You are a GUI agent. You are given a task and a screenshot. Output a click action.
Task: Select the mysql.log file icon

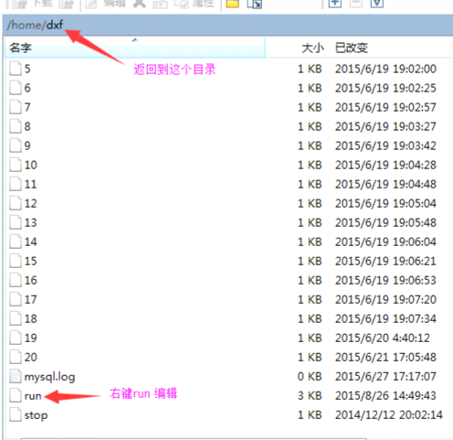[16, 376]
